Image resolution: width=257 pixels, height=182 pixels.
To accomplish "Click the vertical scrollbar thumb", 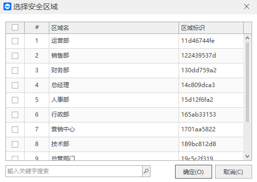I will click(247, 82).
